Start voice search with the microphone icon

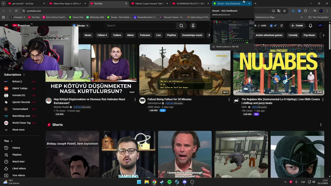tap(193, 26)
